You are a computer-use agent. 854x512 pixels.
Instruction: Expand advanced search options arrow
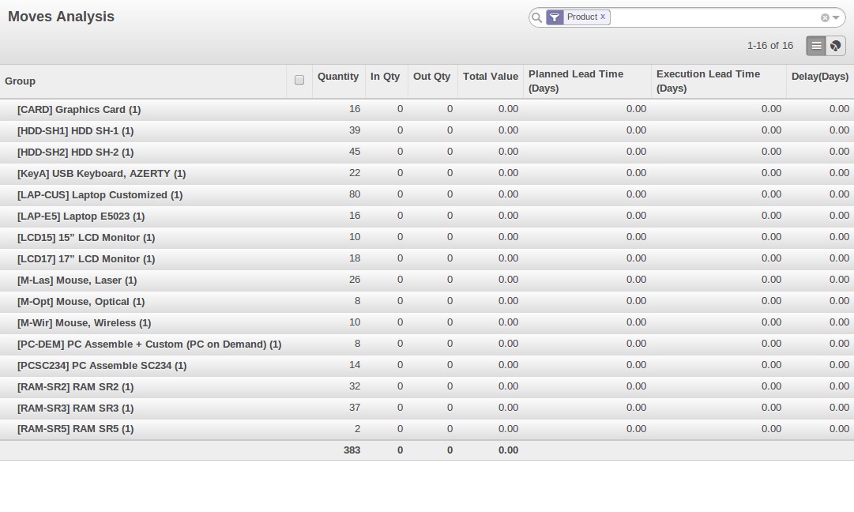tap(836, 17)
